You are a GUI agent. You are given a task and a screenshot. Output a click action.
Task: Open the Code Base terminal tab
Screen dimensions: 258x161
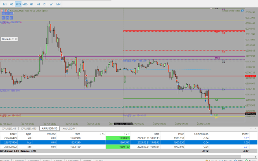click(72, 160)
